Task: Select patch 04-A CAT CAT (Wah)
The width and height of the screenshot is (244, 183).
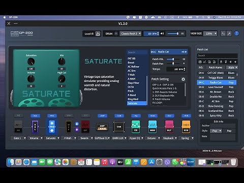Action: click(217, 73)
